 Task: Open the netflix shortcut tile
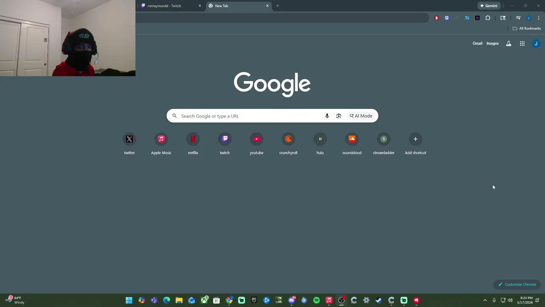click(x=193, y=144)
